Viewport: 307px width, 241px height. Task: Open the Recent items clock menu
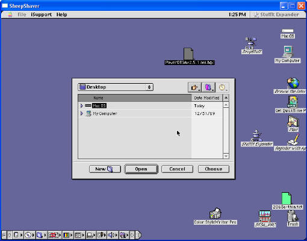click(x=222, y=87)
